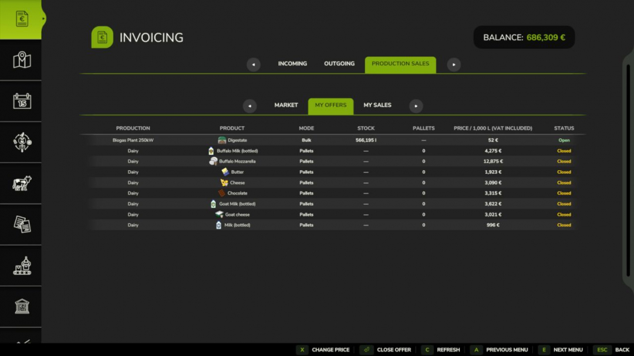Click the Goat cheese icon
634x356 pixels.
219,215
